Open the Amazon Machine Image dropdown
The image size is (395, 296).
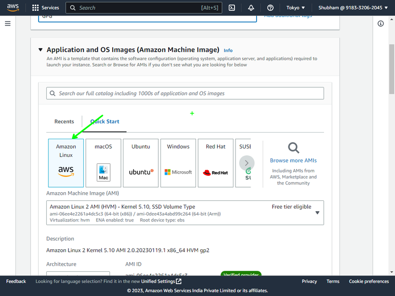click(x=185, y=213)
